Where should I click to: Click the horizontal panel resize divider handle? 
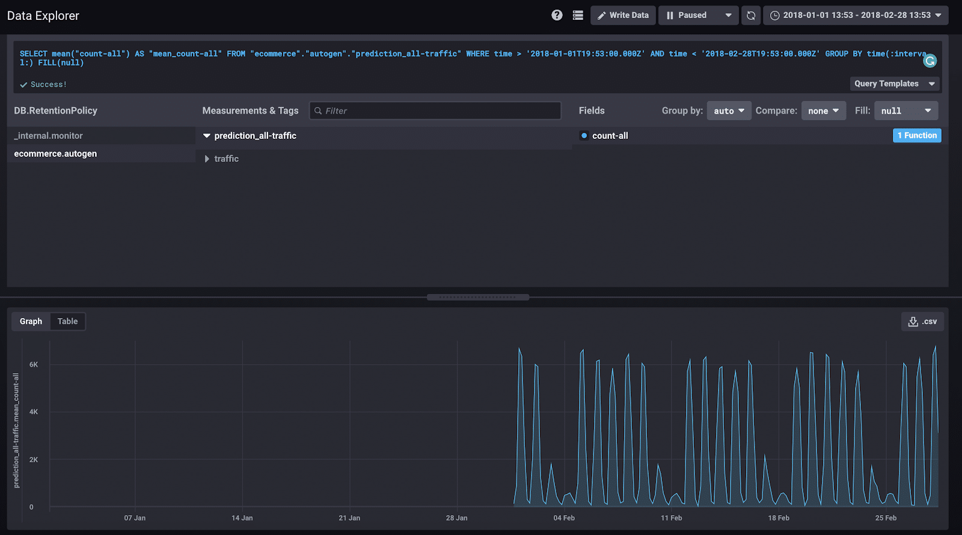(478, 297)
